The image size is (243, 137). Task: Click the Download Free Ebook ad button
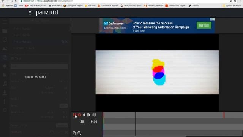[x=204, y=25]
